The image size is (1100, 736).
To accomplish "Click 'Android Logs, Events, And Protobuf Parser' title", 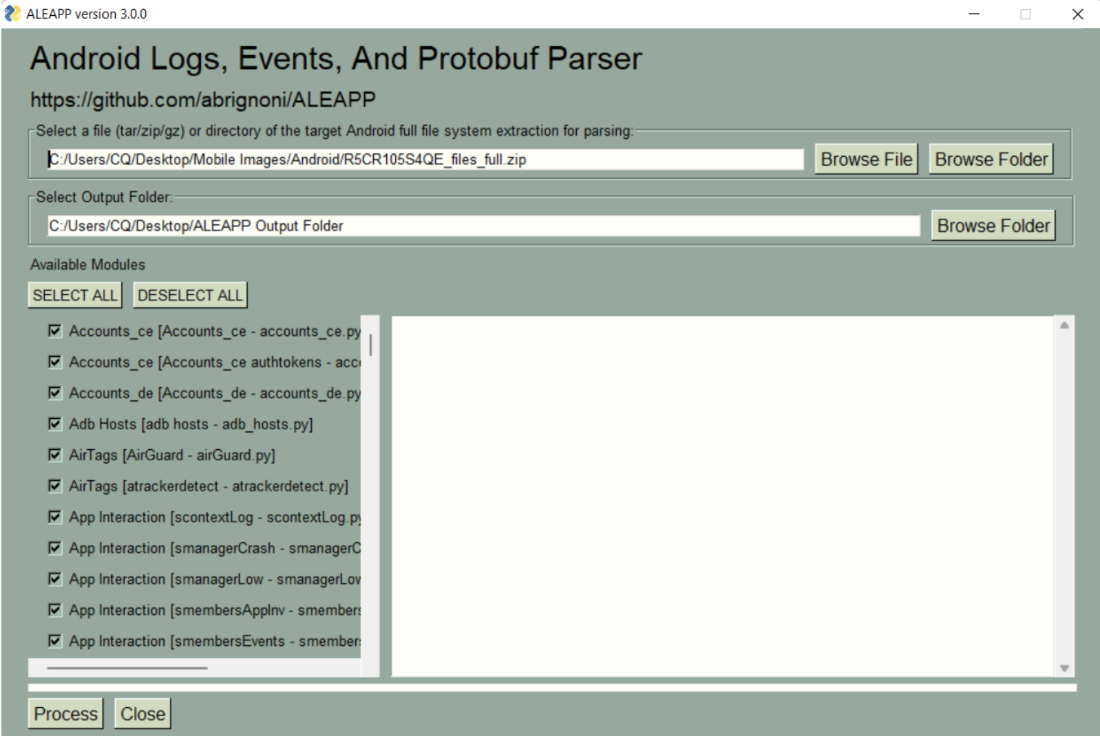I will (336, 58).
